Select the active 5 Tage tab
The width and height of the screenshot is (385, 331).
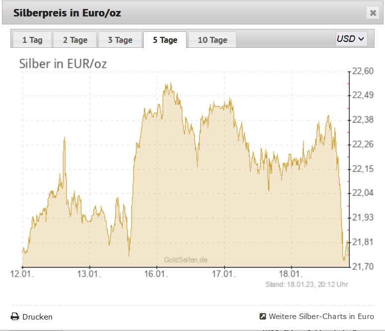[165, 40]
